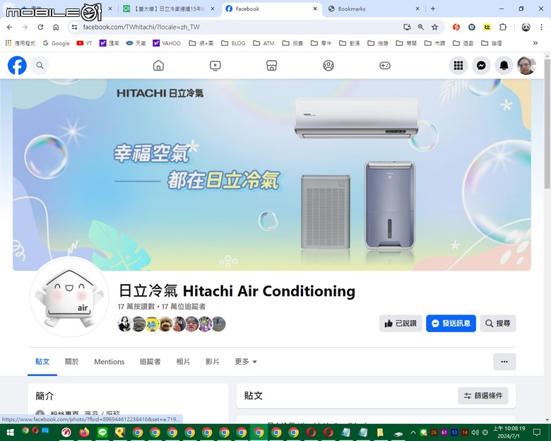The image size is (551, 441).
Task: Open the Windows notification center icon
Action: pyautogui.click(x=537, y=433)
